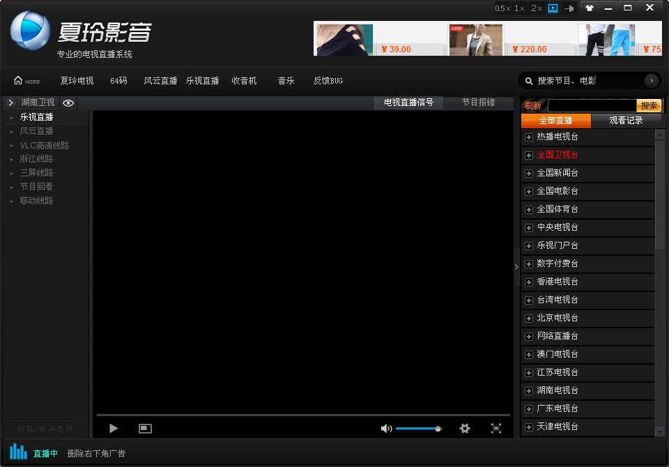
Task: Click the stop screen icon in player bar
Action: coord(145,428)
